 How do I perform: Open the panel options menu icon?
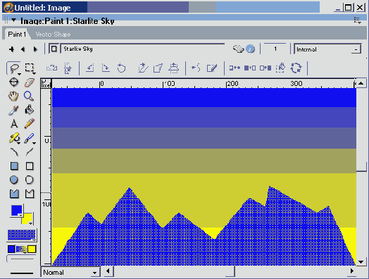358,20
